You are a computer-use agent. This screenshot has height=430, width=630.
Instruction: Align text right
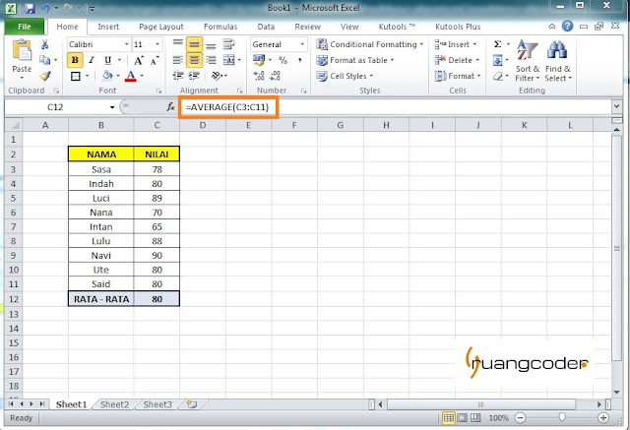[x=211, y=60]
